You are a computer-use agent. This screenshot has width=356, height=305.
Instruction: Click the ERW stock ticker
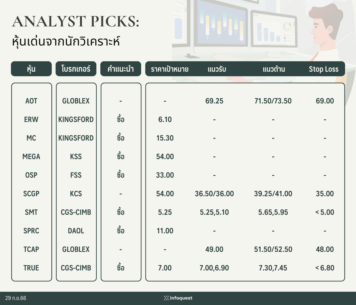coord(31,119)
